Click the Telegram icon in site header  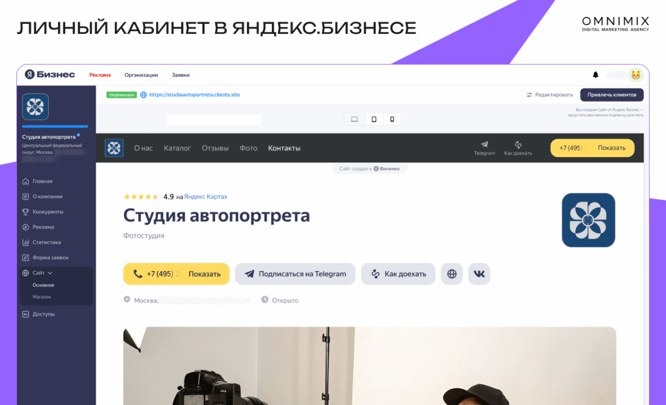pos(484,148)
